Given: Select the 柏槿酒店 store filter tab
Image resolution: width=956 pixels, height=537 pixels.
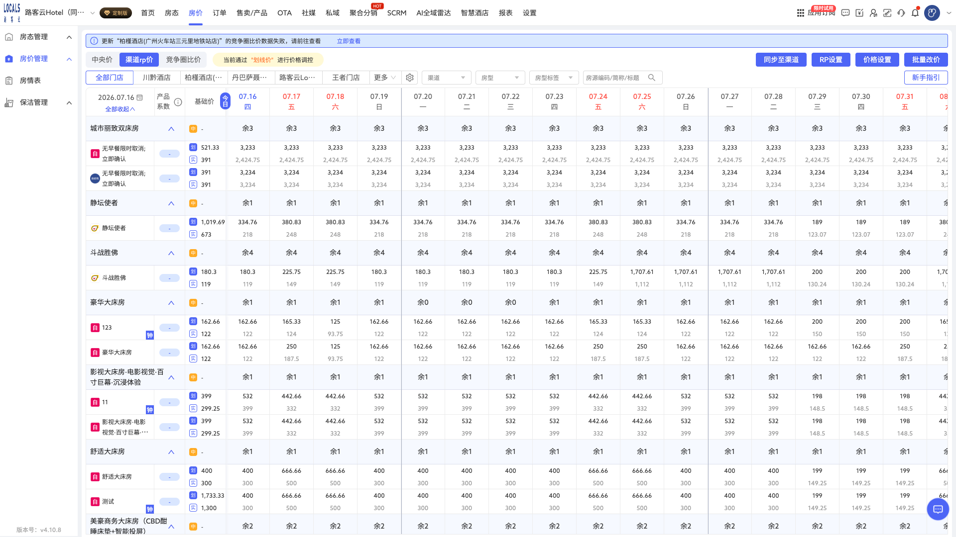Looking at the screenshot, I should click(x=203, y=78).
